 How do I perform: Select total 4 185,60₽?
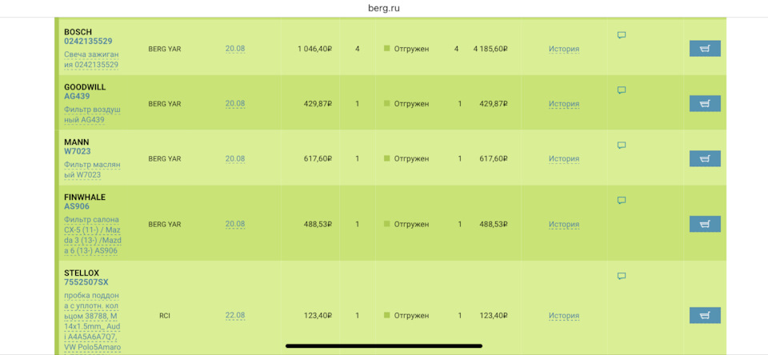tap(490, 49)
